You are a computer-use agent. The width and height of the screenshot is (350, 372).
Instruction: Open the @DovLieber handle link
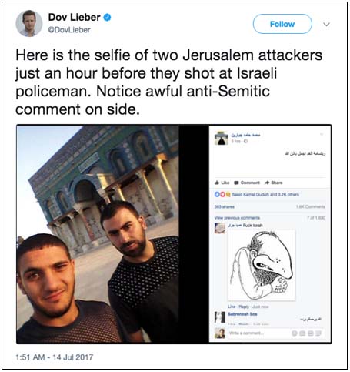[x=69, y=30]
